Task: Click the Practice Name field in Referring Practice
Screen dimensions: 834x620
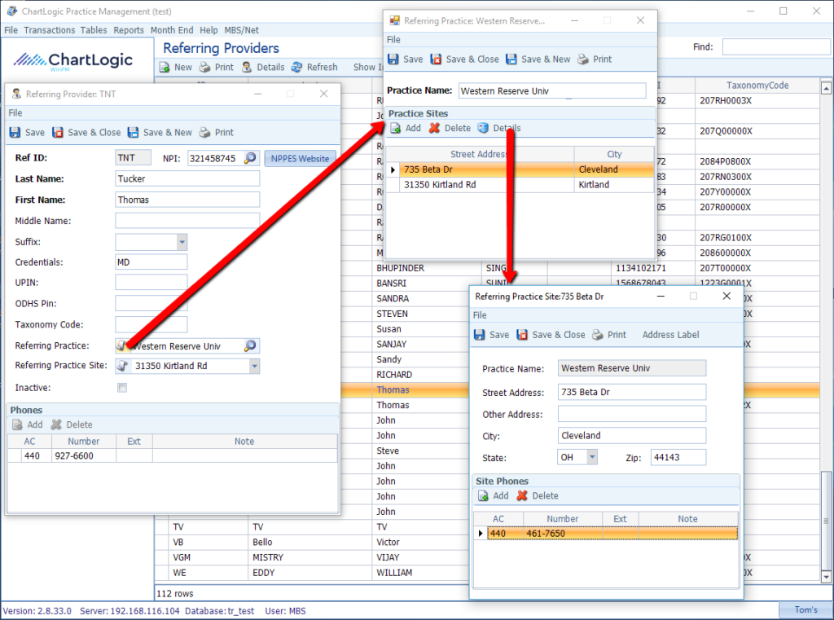Action: pyautogui.click(x=552, y=91)
